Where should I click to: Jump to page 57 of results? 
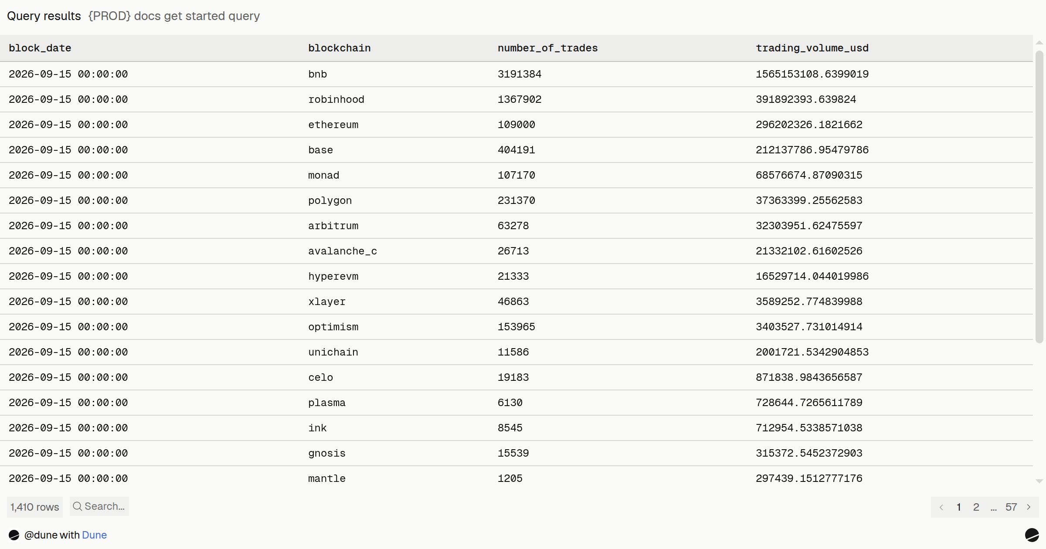click(x=1011, y=507)
